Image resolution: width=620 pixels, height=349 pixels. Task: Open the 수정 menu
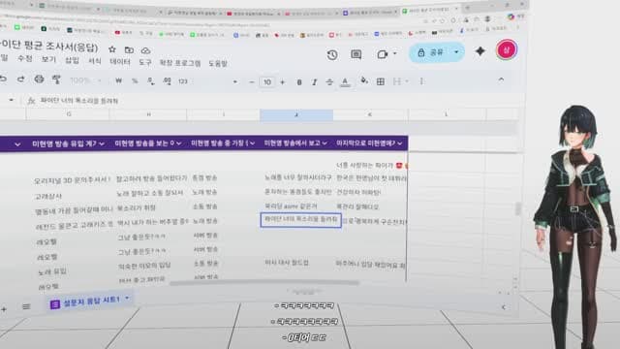coord(25,58)
